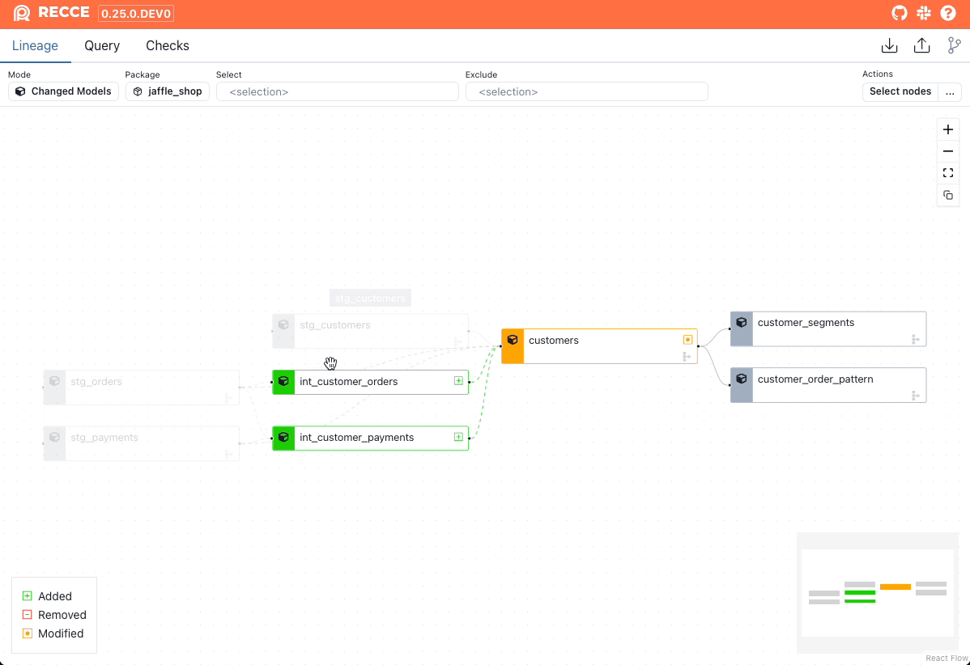Viewport: 970px width, 665px height.
Task: Click the upload import icon
Action: point(921,46)
